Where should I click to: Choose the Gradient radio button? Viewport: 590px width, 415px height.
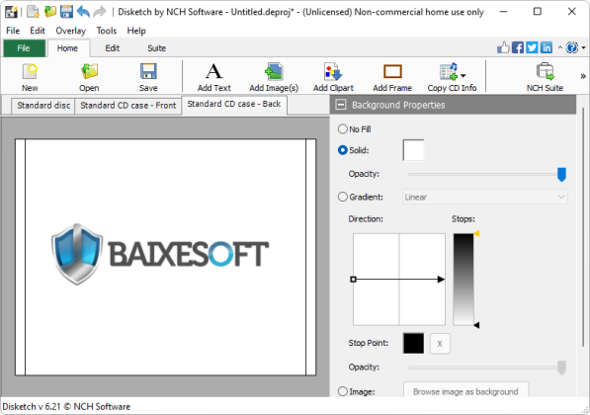click(x=342, y=197)
